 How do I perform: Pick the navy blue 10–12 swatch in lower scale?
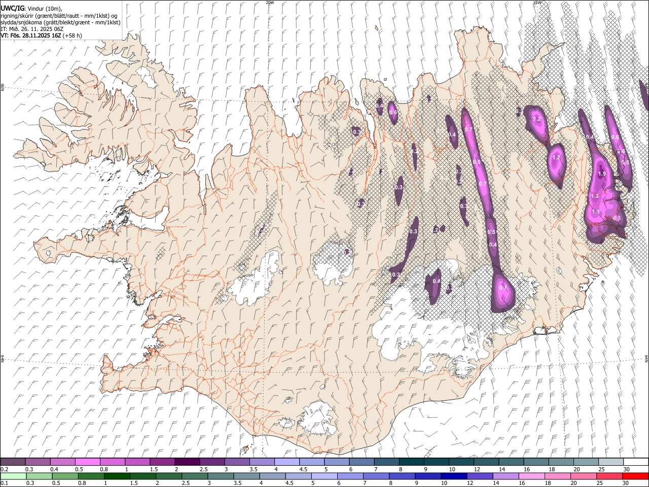pyautogui.click(x=453, y=476)
